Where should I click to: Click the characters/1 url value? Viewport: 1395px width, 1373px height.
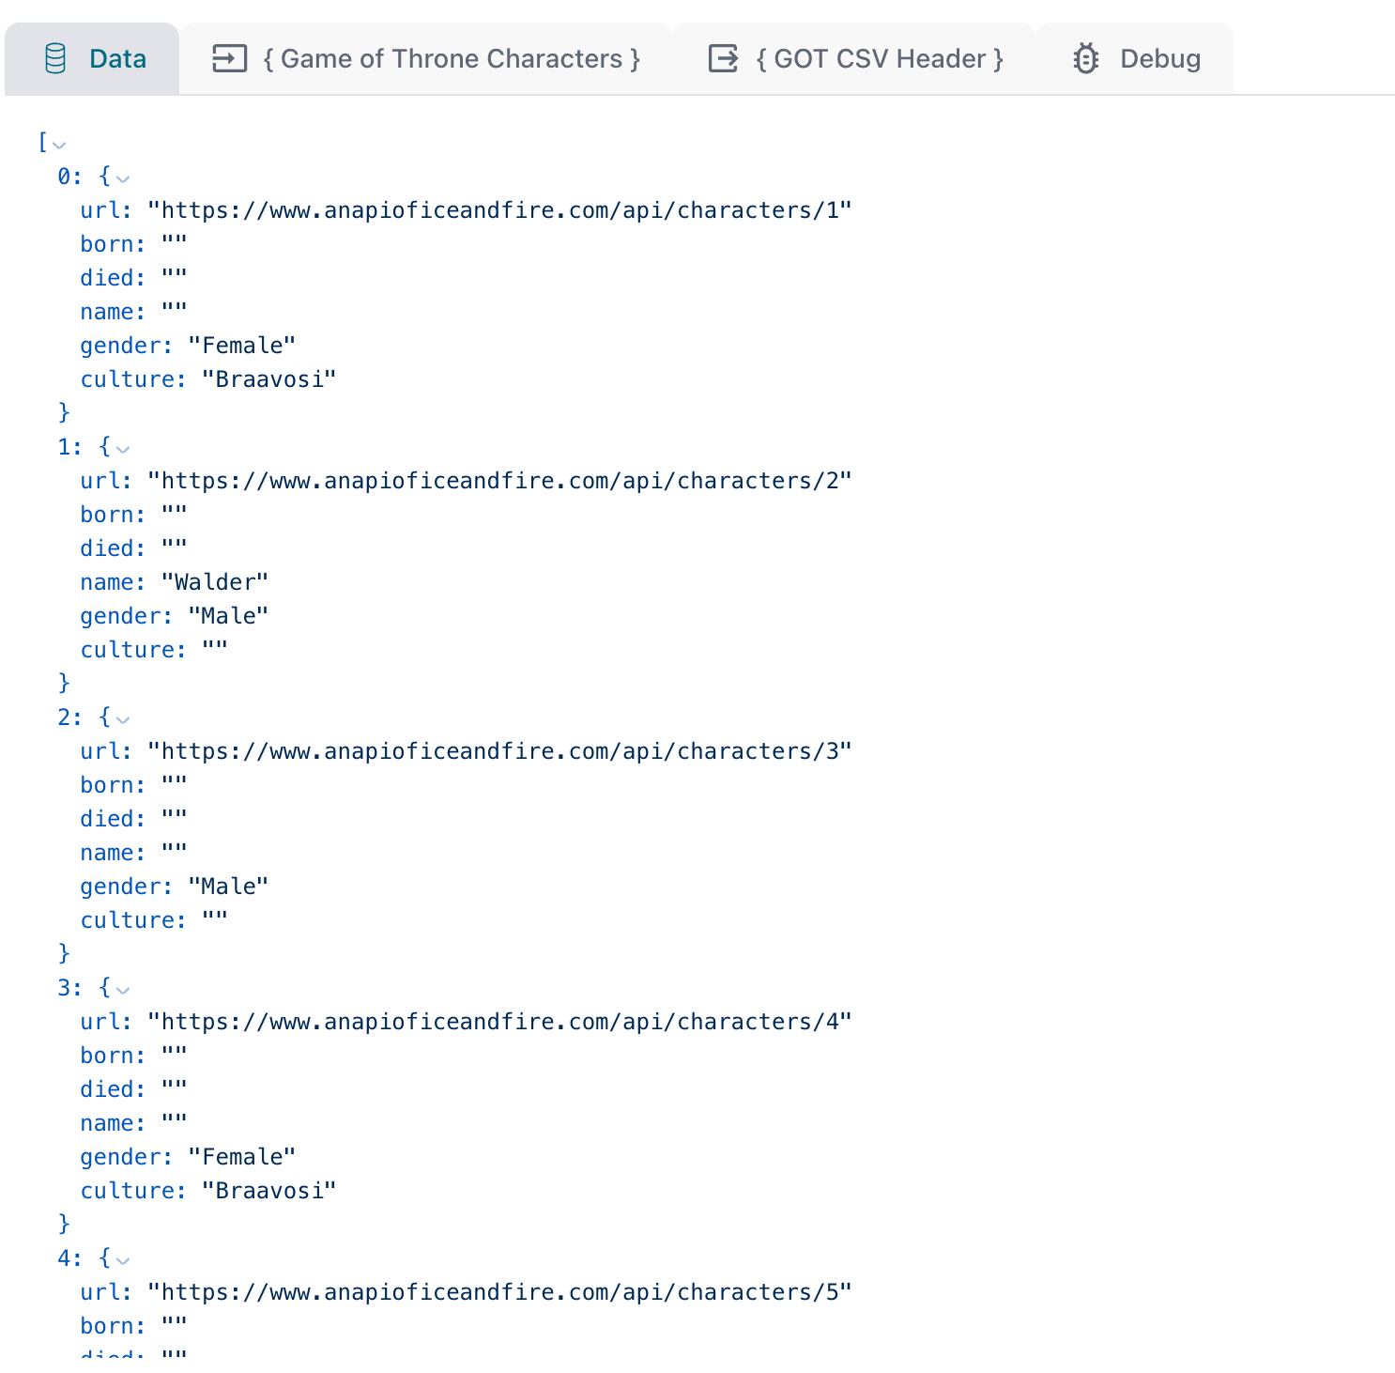[x=499, y=210]
